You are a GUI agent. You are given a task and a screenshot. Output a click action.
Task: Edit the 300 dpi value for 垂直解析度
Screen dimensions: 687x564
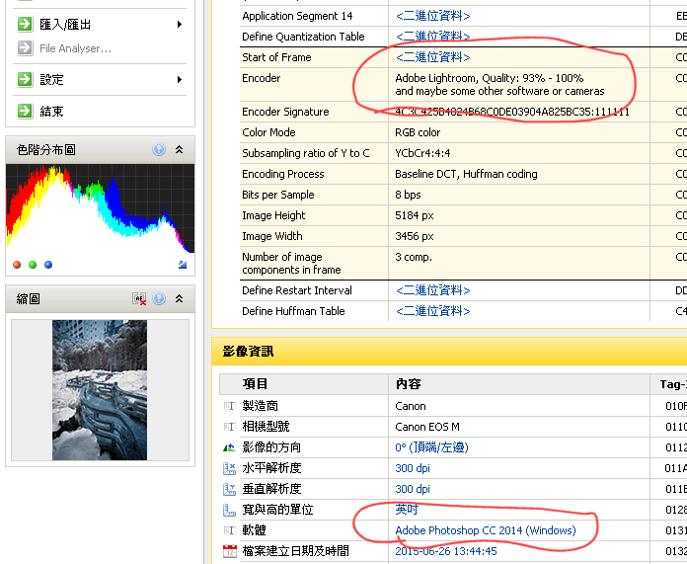tap(413, 489)
